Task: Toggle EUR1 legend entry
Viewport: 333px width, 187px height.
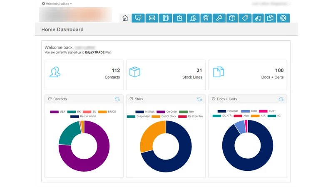Action: (267, 111)
